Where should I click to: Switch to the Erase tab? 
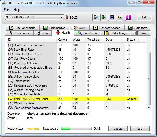coord(141,33)
